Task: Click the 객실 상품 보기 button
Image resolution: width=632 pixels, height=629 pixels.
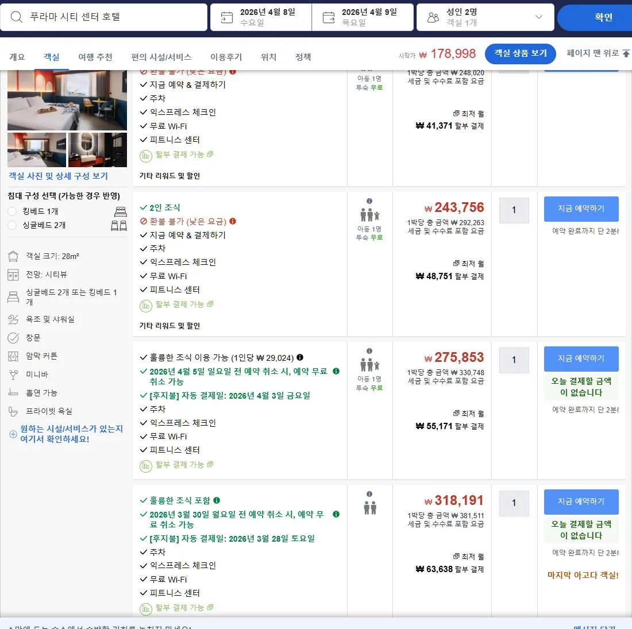Action: tap(521, 53)
